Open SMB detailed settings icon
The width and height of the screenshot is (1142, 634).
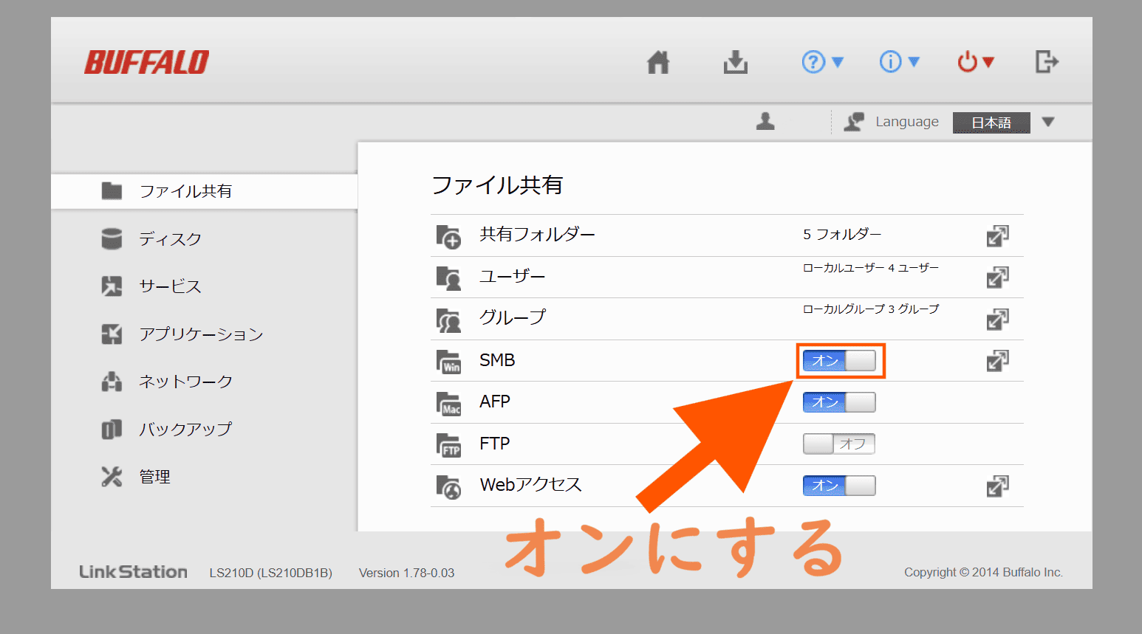pos(997,361)
